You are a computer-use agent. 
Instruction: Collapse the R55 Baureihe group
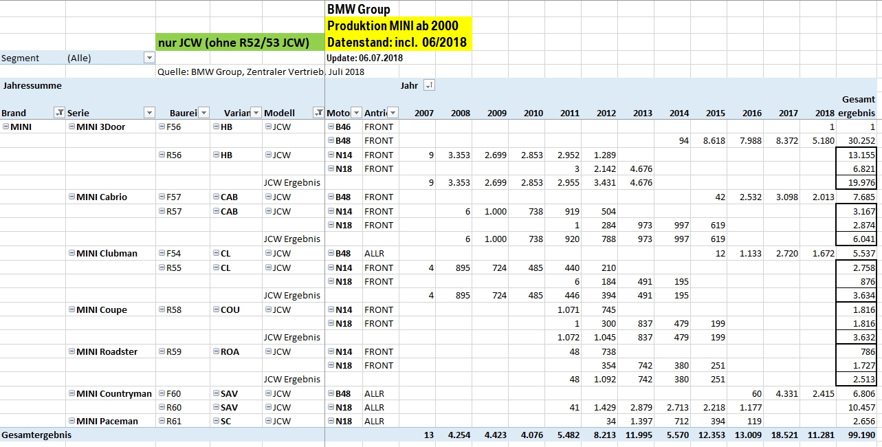[x=162, y=268]
